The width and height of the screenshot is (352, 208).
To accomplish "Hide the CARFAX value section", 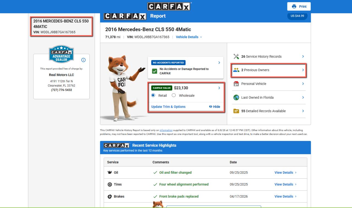I will tap(215, 107).
